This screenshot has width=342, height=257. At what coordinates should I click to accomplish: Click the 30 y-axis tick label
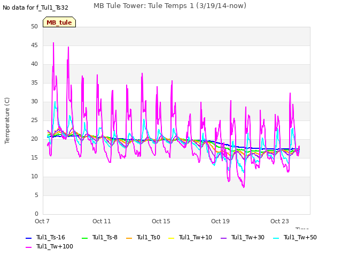[34, 101]
